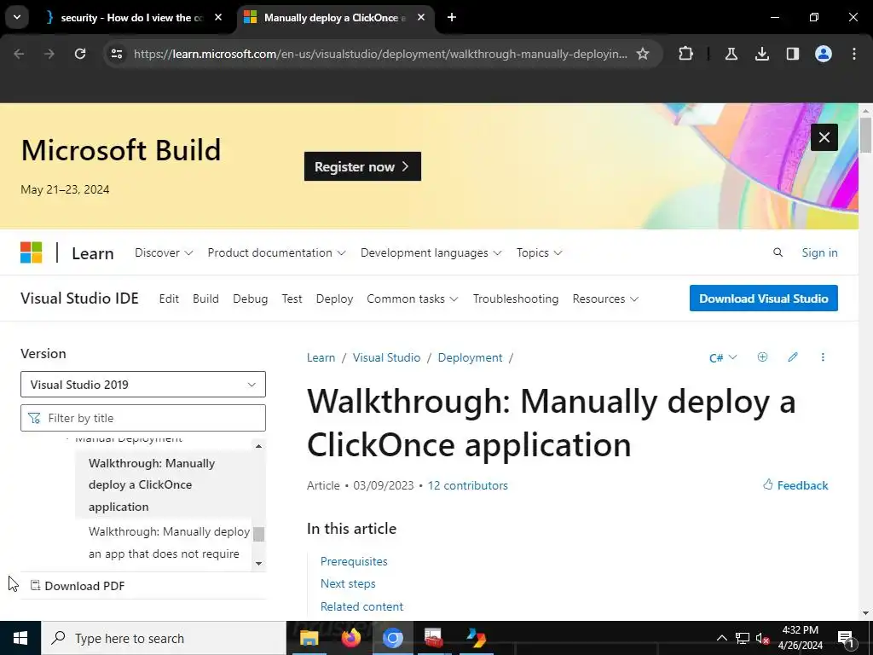Viewport: 873px width, 655px height.
Task: Open the Build nav item
Action: pyautogui.click(x=205, y=299)
